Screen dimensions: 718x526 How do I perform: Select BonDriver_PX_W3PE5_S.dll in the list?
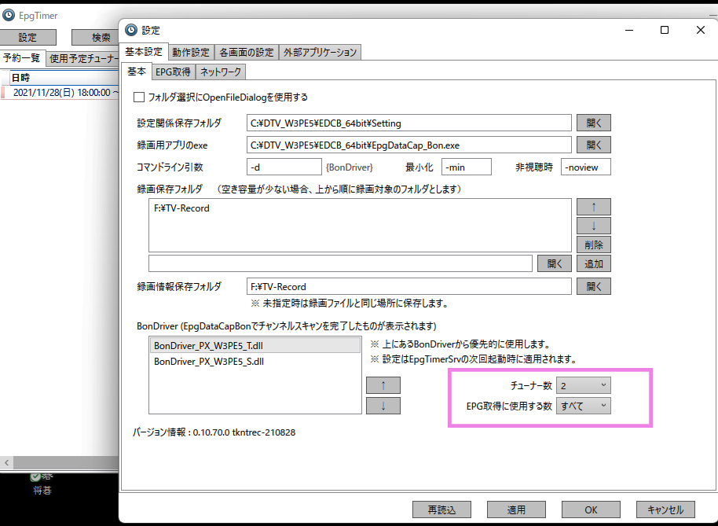255,361
